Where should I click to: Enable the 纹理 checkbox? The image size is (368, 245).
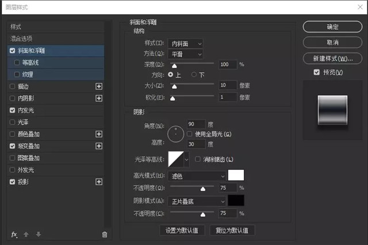click(17, 75)
